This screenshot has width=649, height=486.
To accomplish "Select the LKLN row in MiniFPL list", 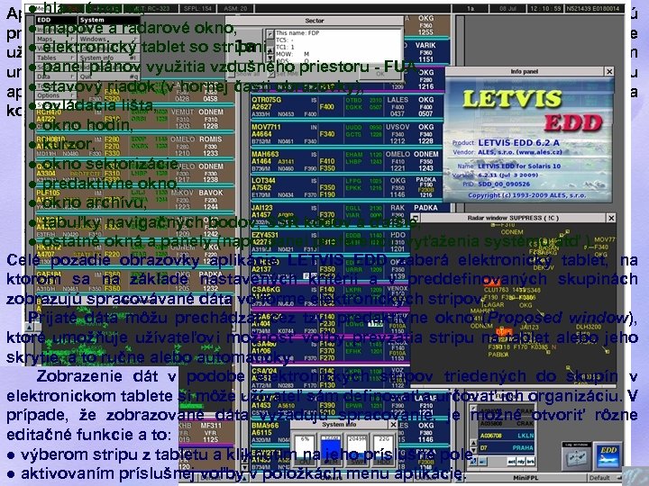I will (507, 436).
